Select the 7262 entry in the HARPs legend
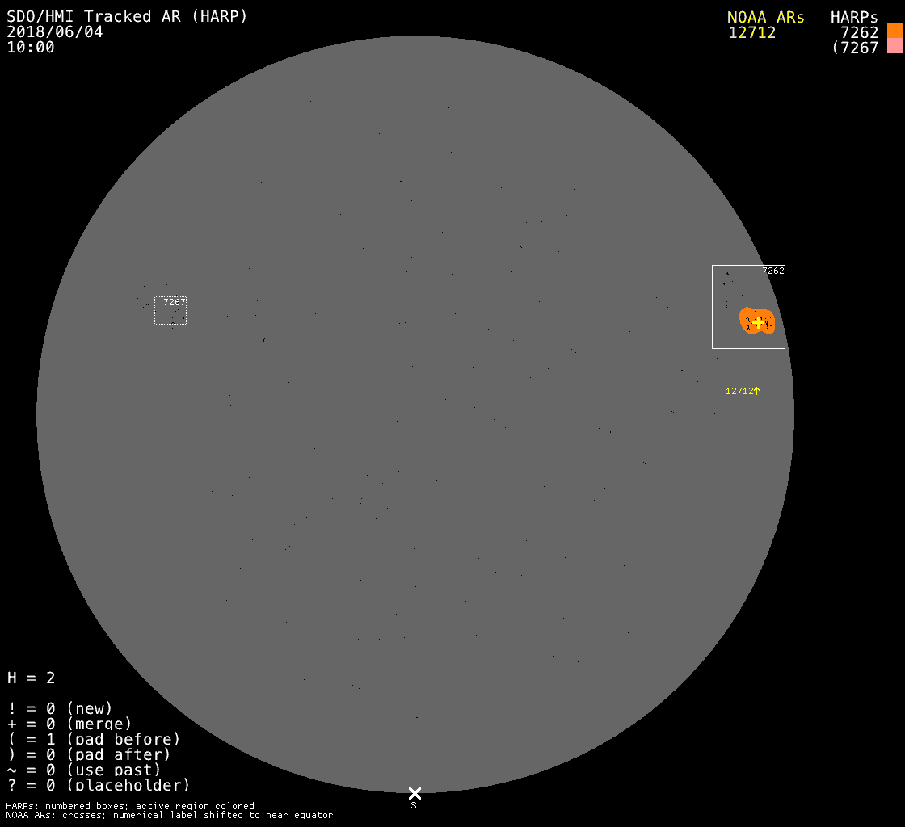905x827 pixels. pyautogui.click(x=859, y=33)
